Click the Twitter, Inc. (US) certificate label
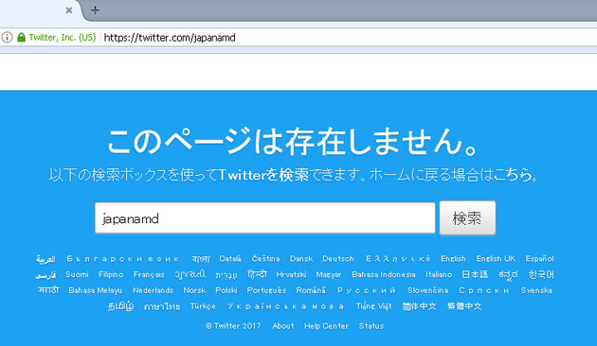Image resolution: width=597 pixels, height=346 pixels. click(x=63, y=37)
